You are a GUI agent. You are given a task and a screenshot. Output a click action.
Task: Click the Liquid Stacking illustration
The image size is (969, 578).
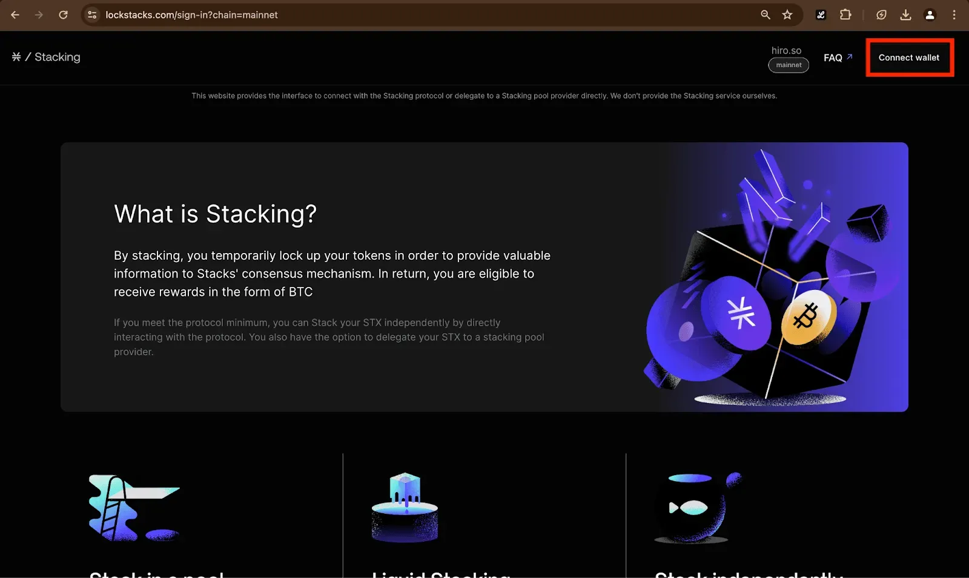405,507
